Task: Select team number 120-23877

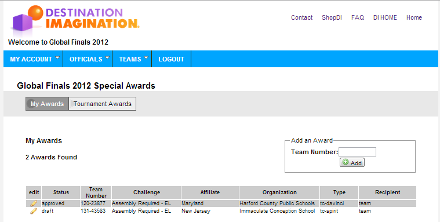Action: coord(93,203)
